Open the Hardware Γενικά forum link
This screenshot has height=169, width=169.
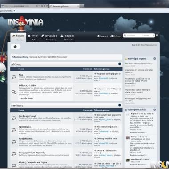coord(28,116)
